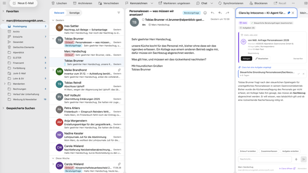Open Tobias Reindl's Abschluss Uphoff email
This screenshot has height=173, width=308.
tap(87, 86)
